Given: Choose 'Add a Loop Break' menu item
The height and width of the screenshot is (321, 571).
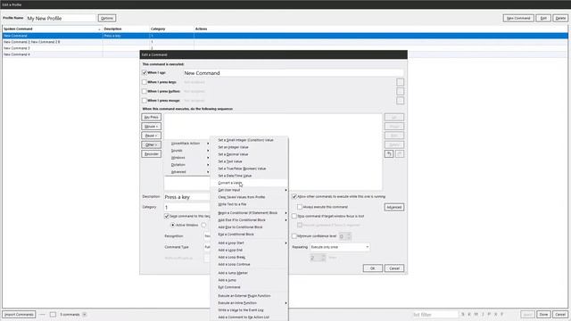Looking at the screenshot, I should point(249,258).
